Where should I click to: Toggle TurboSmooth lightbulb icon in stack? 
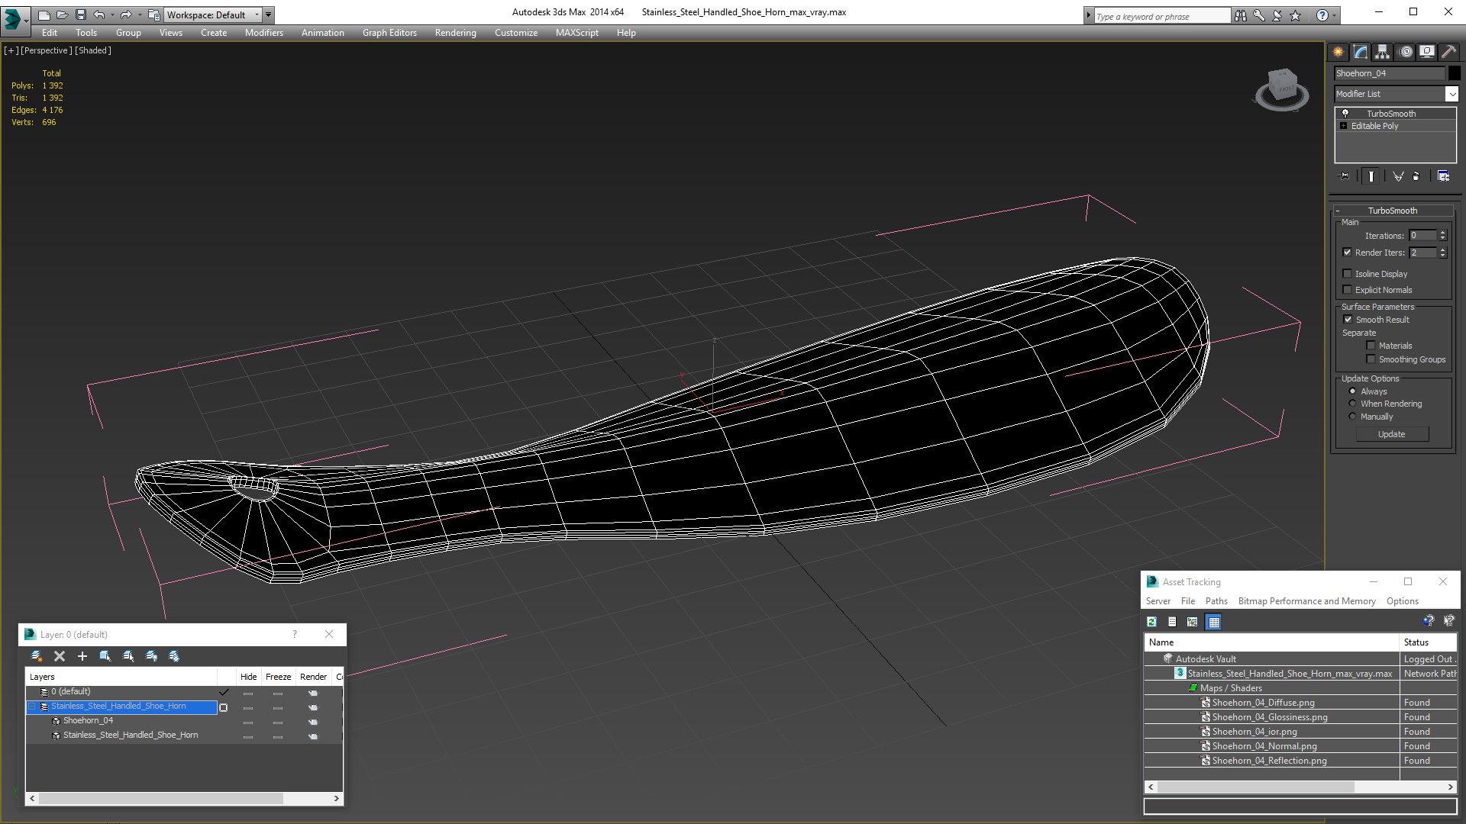1345,114
